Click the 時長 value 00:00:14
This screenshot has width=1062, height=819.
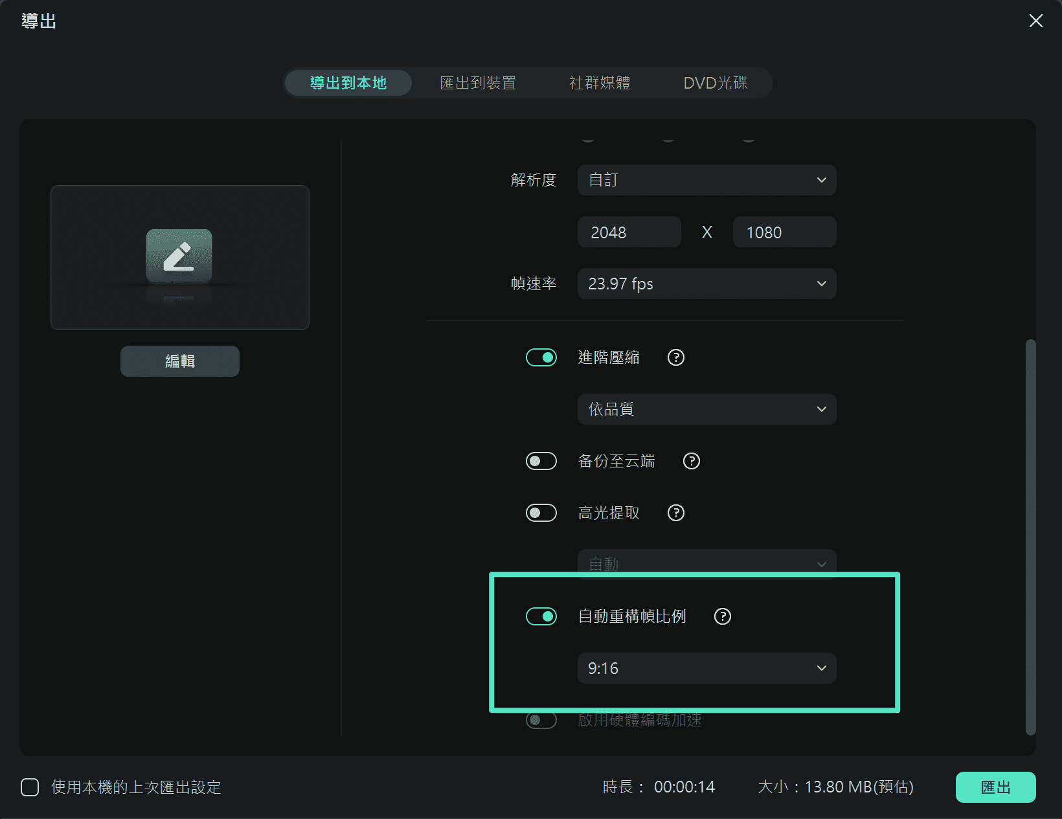684,787
